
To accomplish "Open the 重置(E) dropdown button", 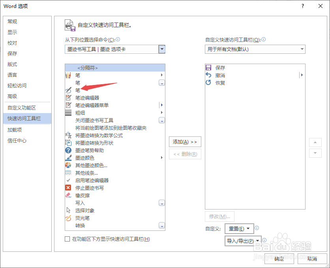I will [x=239, y=228].
